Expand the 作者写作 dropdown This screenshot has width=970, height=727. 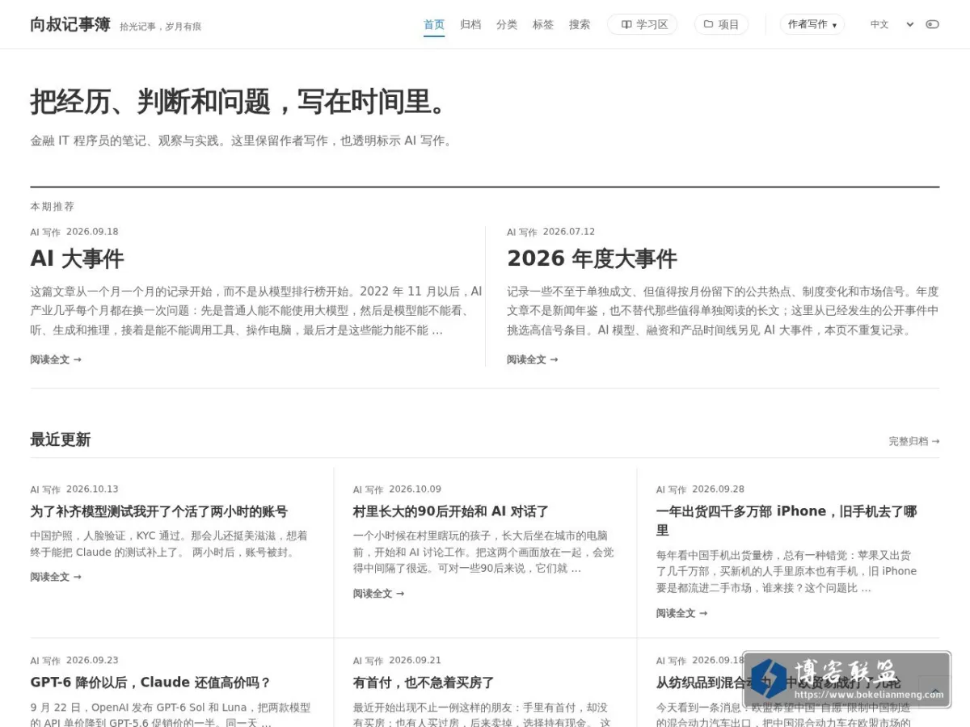(812, 24)
